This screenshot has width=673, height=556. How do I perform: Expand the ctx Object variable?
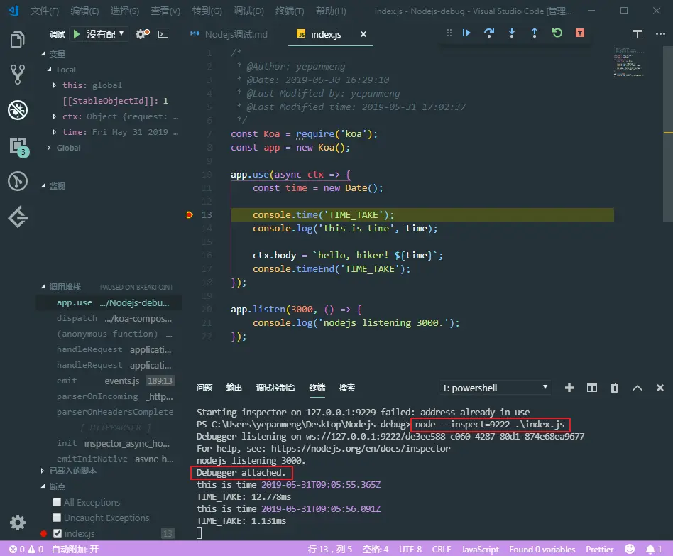click(54, 116)
